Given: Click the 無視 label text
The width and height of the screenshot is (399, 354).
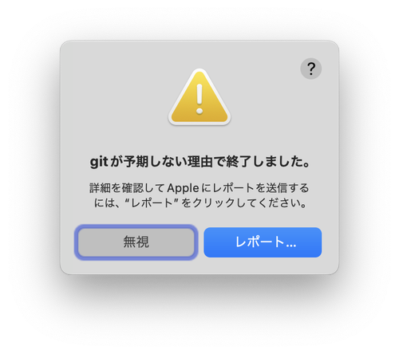Looking at the screenshot, I should 136,242.
